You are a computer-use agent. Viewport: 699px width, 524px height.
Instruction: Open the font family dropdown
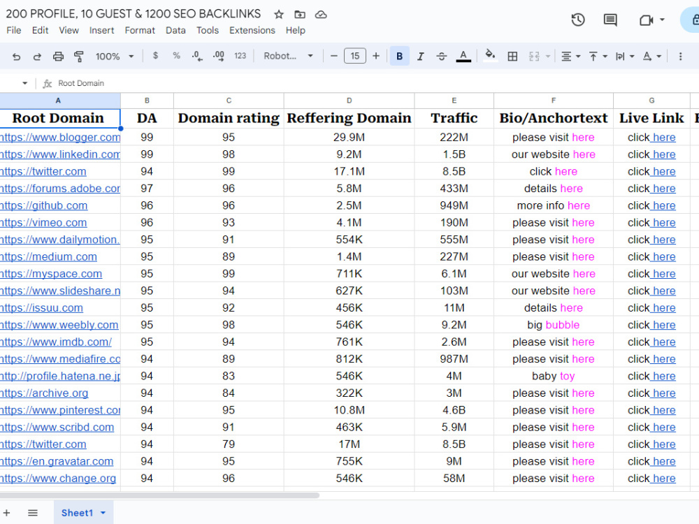pos(288,56)
